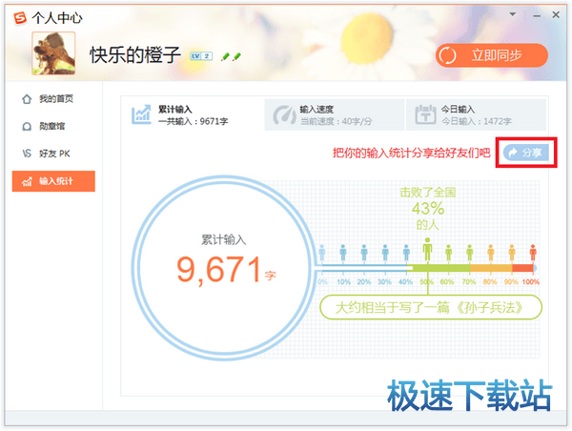Click the Sogou logo icon in title bar
The height and width of the screenshot is (431, 572).
click(20, 17)
